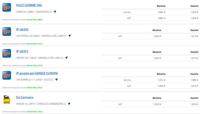Click navigation arrow beside VIA ADAMELLO 11 address
Screen dimensions: 200x114
click(x=56, y=79)
